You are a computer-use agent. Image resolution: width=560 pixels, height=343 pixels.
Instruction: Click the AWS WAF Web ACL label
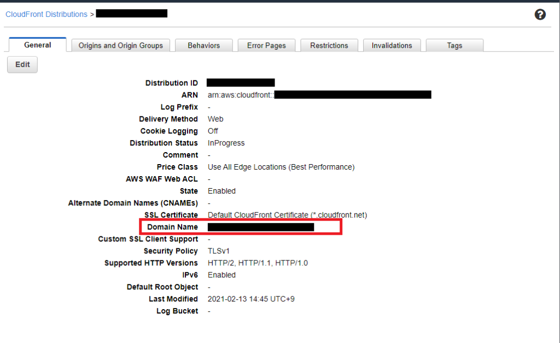pyautogui.click(x=162, y=179)
